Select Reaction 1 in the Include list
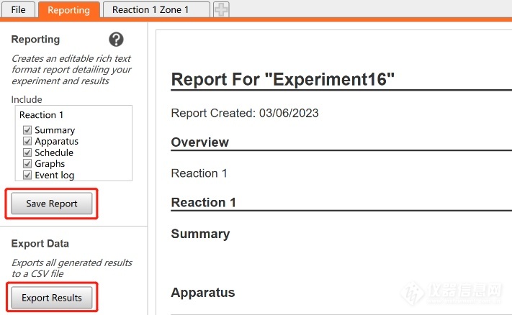The width and height of the screenshot is (512, 315). [x=41, y=115]
